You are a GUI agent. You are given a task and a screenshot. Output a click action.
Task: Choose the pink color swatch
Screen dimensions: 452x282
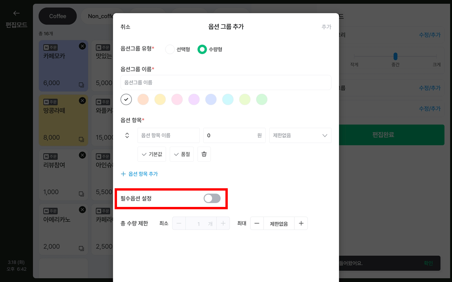click(177, 100)
